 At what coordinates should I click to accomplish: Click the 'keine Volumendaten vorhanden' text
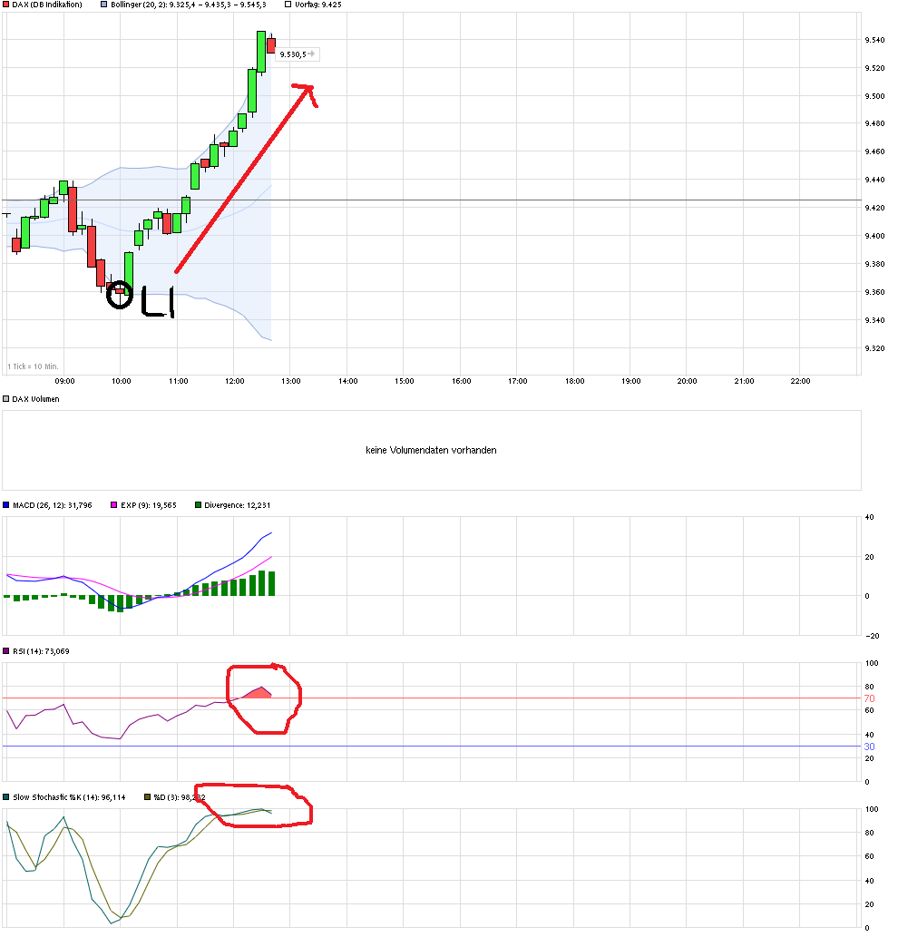coord(430,450)
